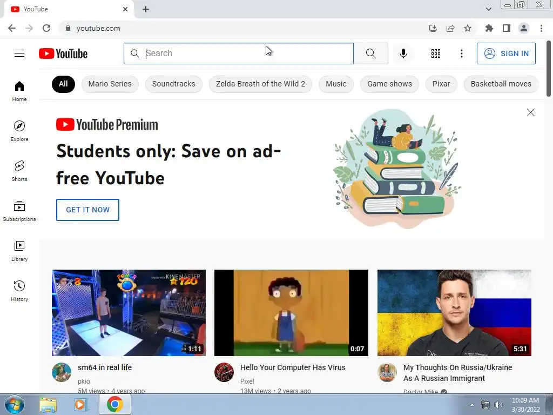Click the install app icon in address bar

433,28
